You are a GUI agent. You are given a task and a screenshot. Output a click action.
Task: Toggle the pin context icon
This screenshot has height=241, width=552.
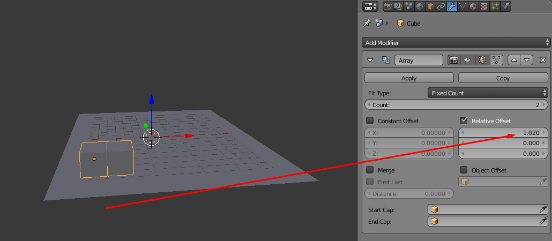click(x=367, y=23)
